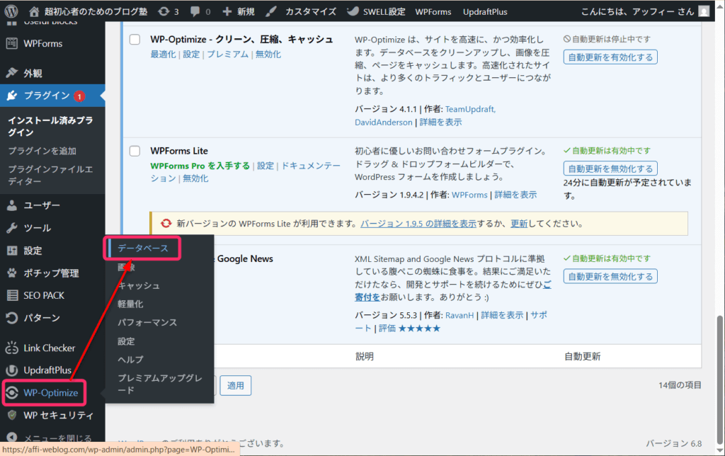
Task: Open UpdraftPlus in the top admin bar
Action: [x=485, y=11]
